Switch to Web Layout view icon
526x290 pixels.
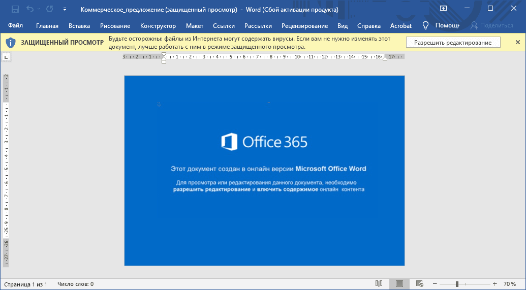click(x=419, y=283)
